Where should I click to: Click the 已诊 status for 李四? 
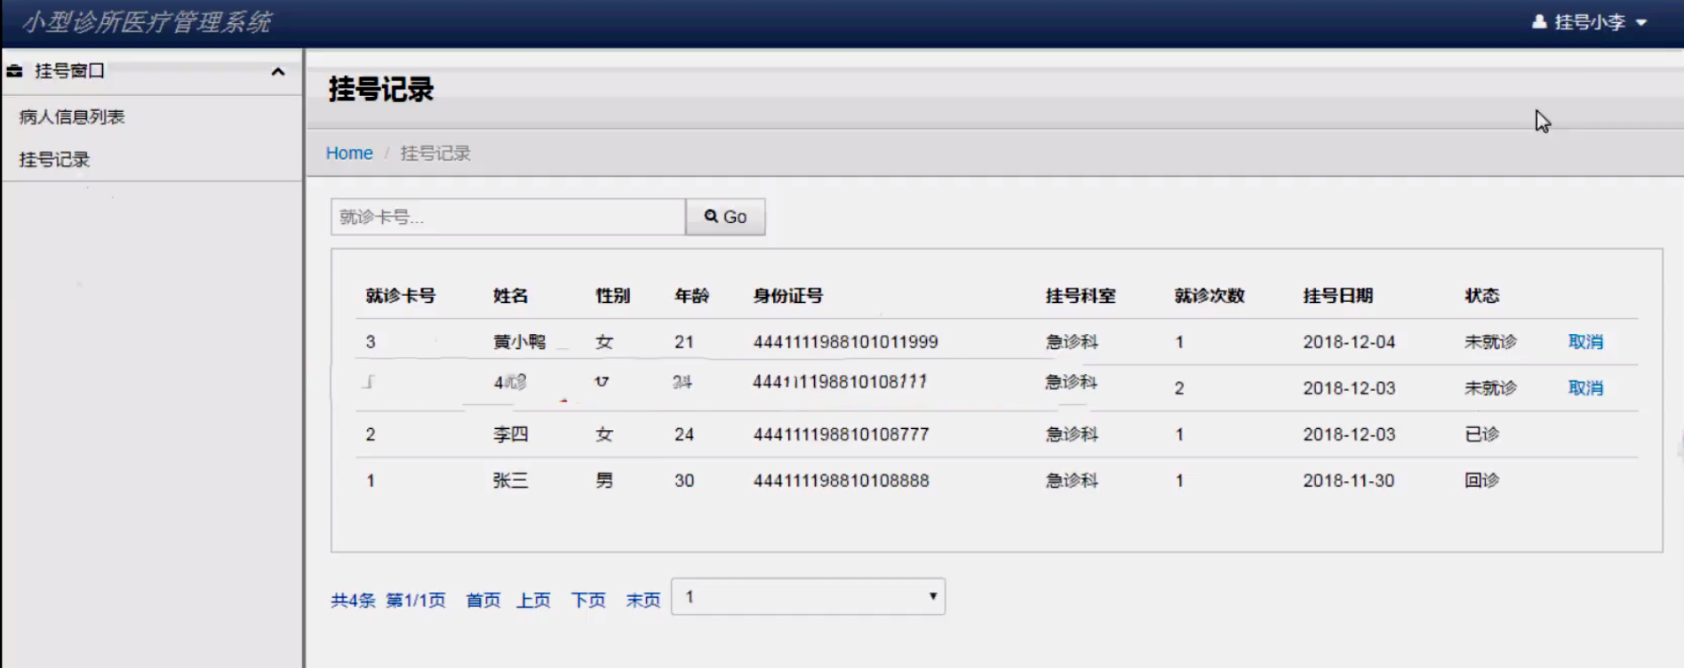pos(1482,434)
